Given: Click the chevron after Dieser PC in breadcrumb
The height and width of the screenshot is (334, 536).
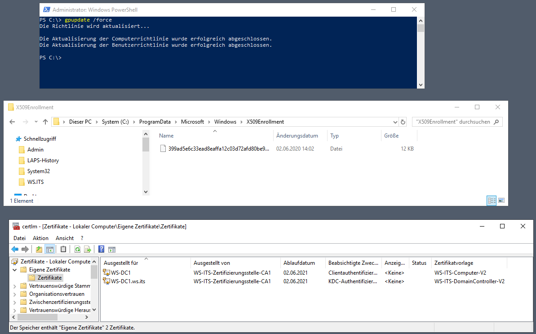Looking at the screenshot, I should 97,122.
